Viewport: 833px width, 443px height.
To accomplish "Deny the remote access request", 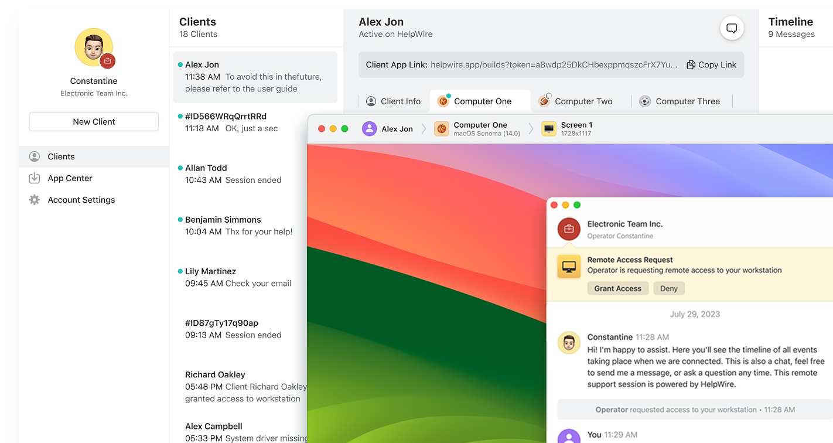I will point(668,288).
